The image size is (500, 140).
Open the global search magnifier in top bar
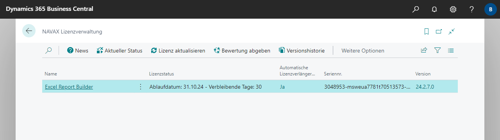[x=416, y=9]
